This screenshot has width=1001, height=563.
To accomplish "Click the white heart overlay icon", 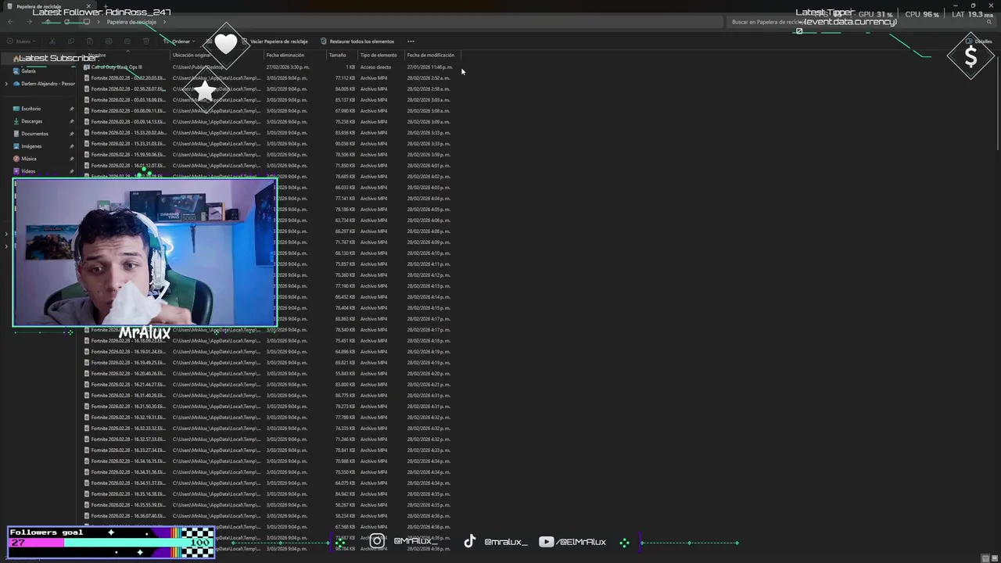I will click(225, 45).
